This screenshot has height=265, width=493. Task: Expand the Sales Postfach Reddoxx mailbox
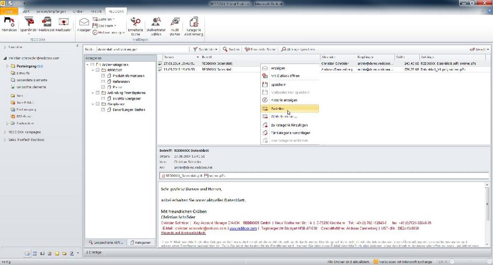click(x=5, y=140)
